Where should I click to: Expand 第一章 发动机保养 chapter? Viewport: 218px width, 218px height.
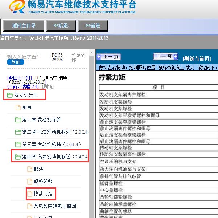tap(41, 120)
